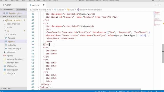Image resolution: width=164 pixels, height=92 pixels.
Task: Open README.md file
Action: click(x=12, y=66)
